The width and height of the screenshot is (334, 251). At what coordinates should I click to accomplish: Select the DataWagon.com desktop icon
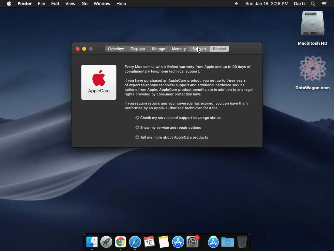point(312,73)
